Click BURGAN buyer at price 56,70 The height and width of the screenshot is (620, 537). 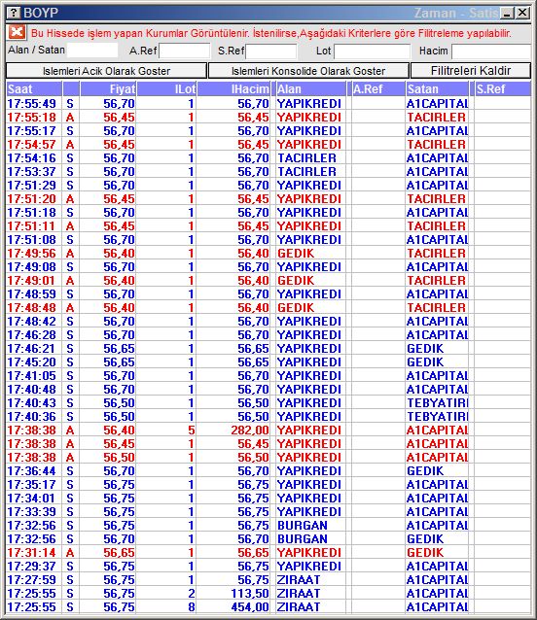[303, 539]
